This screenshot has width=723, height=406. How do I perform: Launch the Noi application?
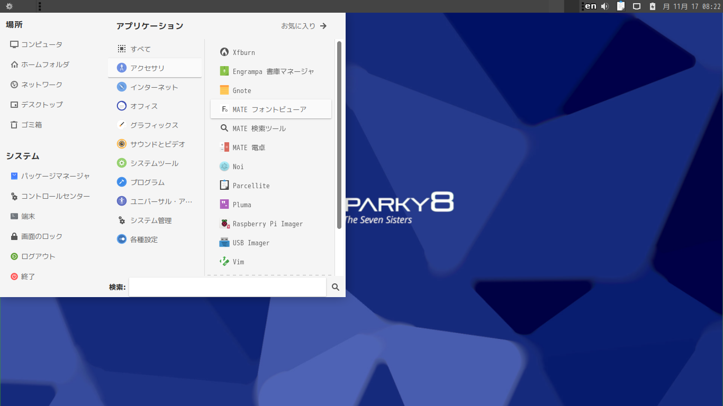(x=271, y=167)
